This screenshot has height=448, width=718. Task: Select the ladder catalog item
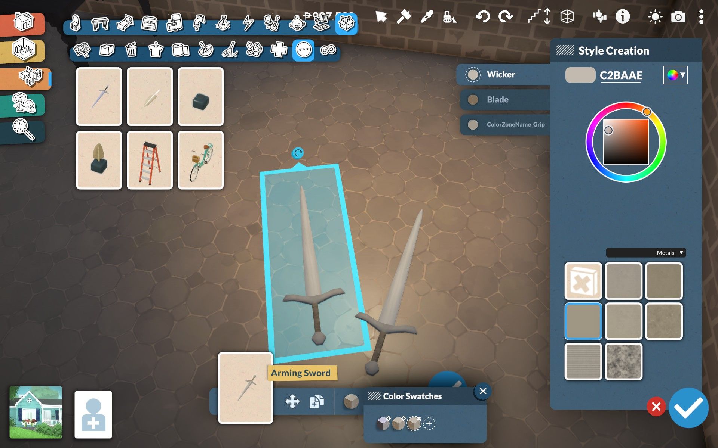pos(150,160)
